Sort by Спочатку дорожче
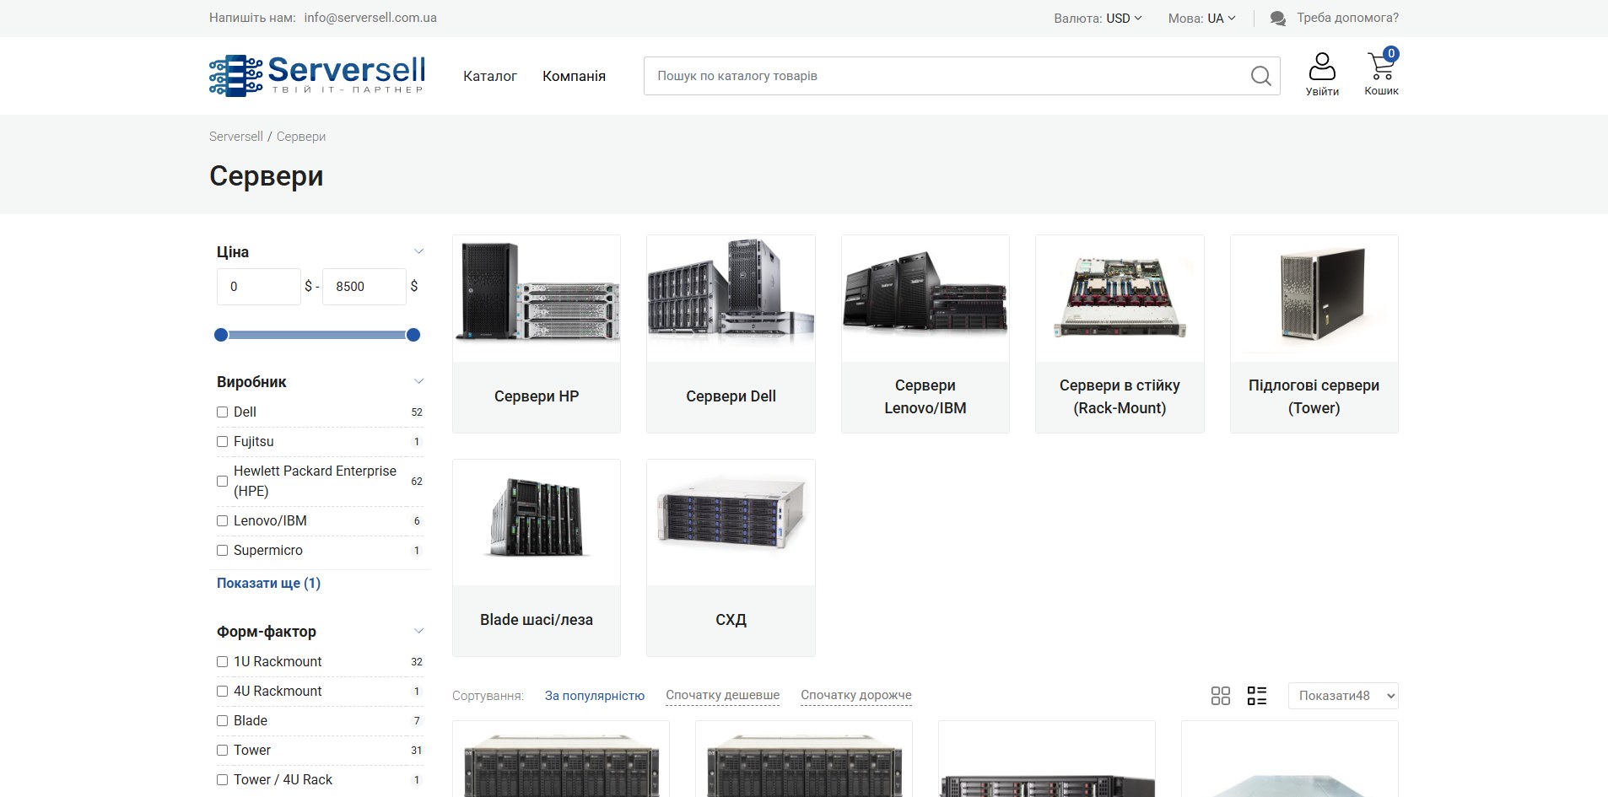Screen dimensions: 1608x797 (x=856, y=696)
